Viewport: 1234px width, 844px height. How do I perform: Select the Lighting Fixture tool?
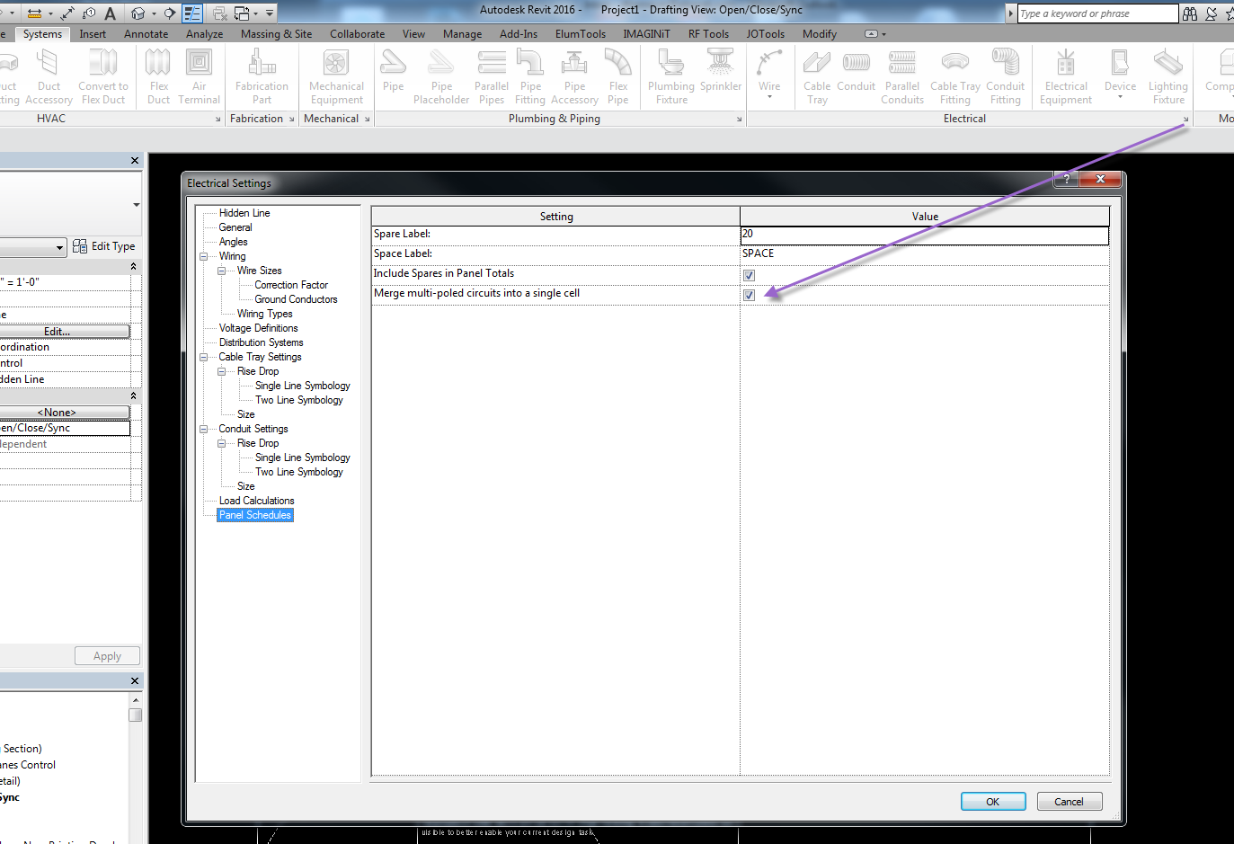pos(1168,76)
